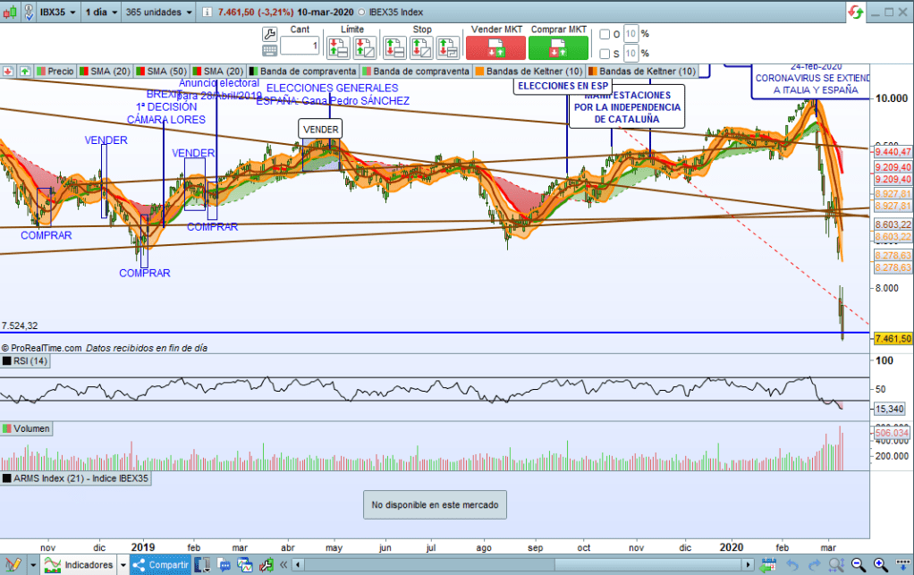Viewport: 914px width, 575px height.
Task: Click the candlestick chart style icon
Action: pyautogui.click(x=206, y=565)
